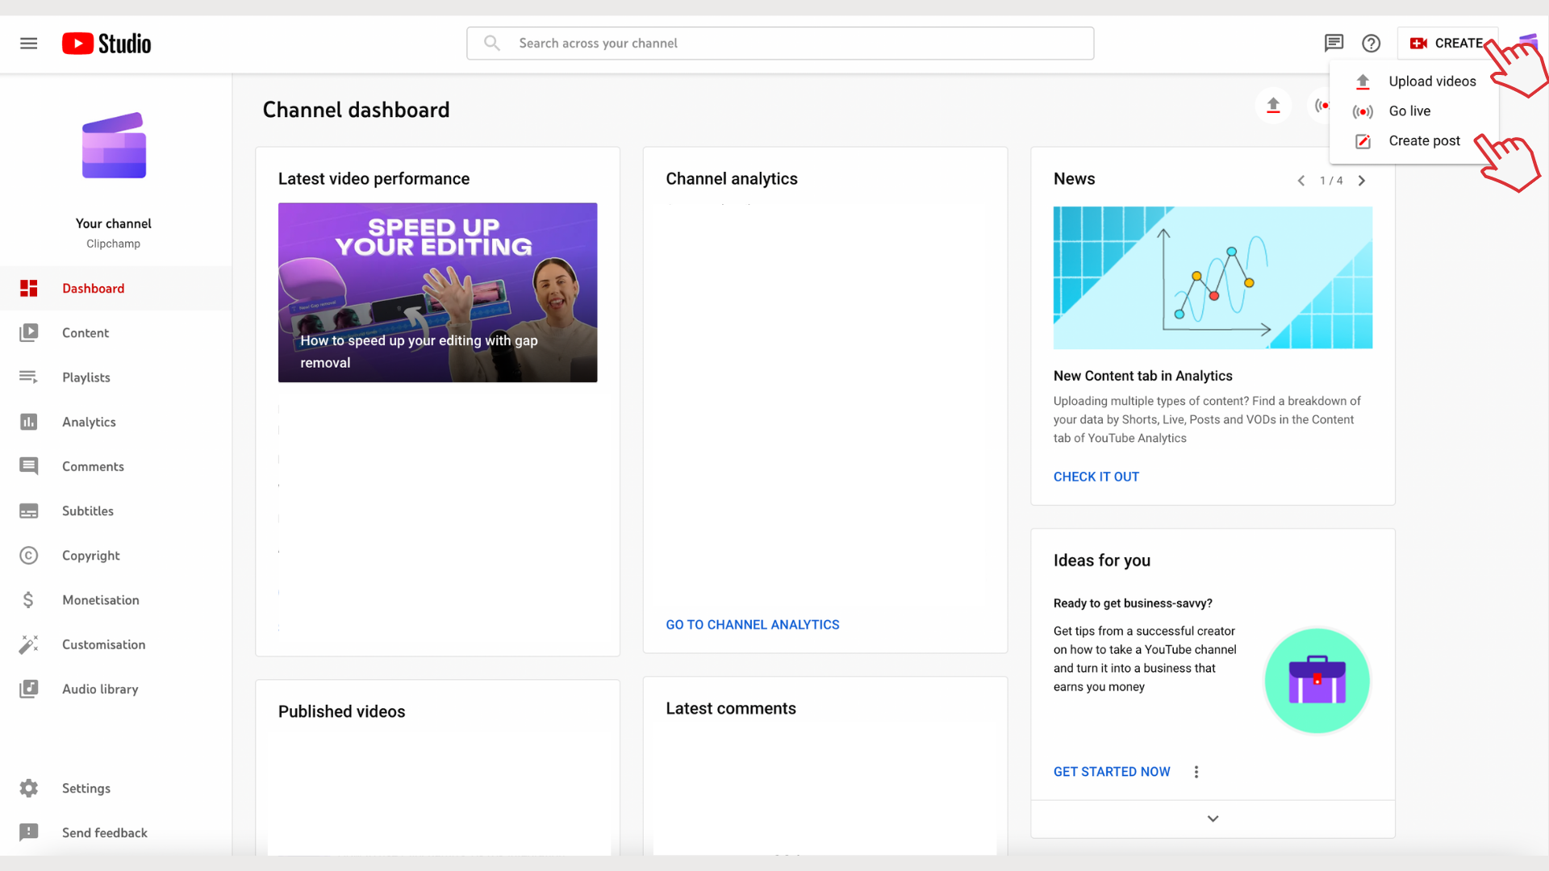
Task: Click the CHECK IT OUT link
Action: [x=1096, y=477]
